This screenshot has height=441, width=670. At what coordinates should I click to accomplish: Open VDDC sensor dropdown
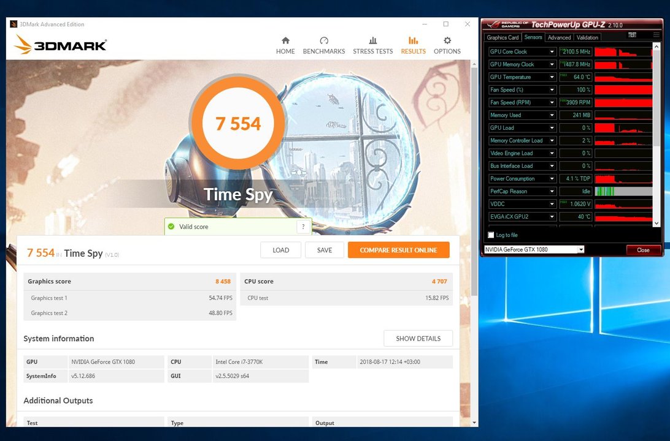(552, 204)
